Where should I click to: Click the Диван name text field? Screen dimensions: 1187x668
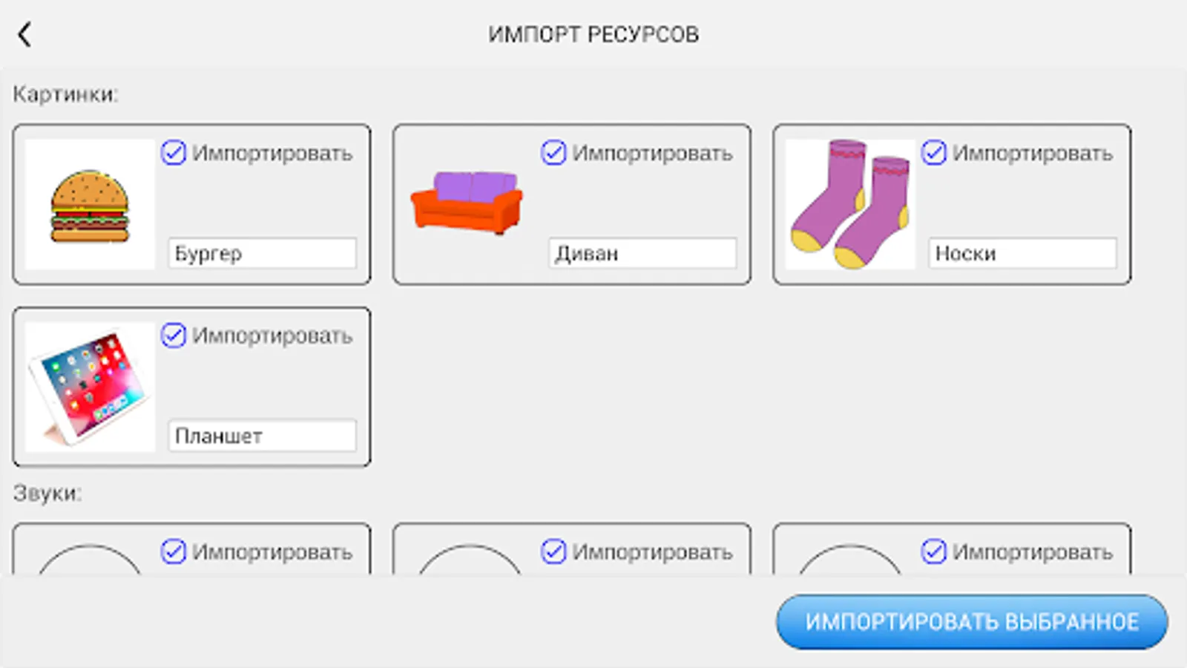[x=642, y=253]
